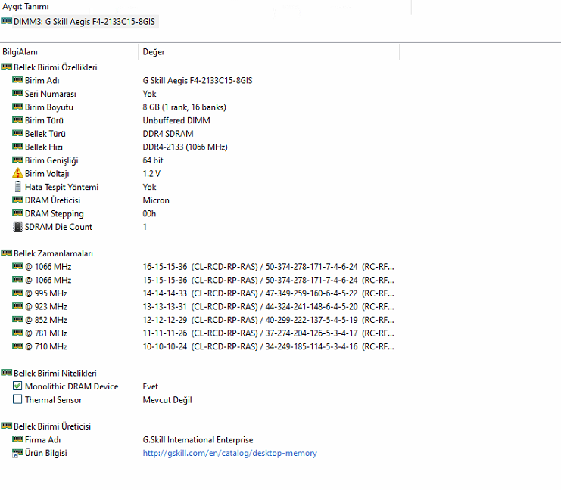Click the icon for the 923 MHz timing
The width and height of the screenshot is (561, 490).
pos(17,306)
